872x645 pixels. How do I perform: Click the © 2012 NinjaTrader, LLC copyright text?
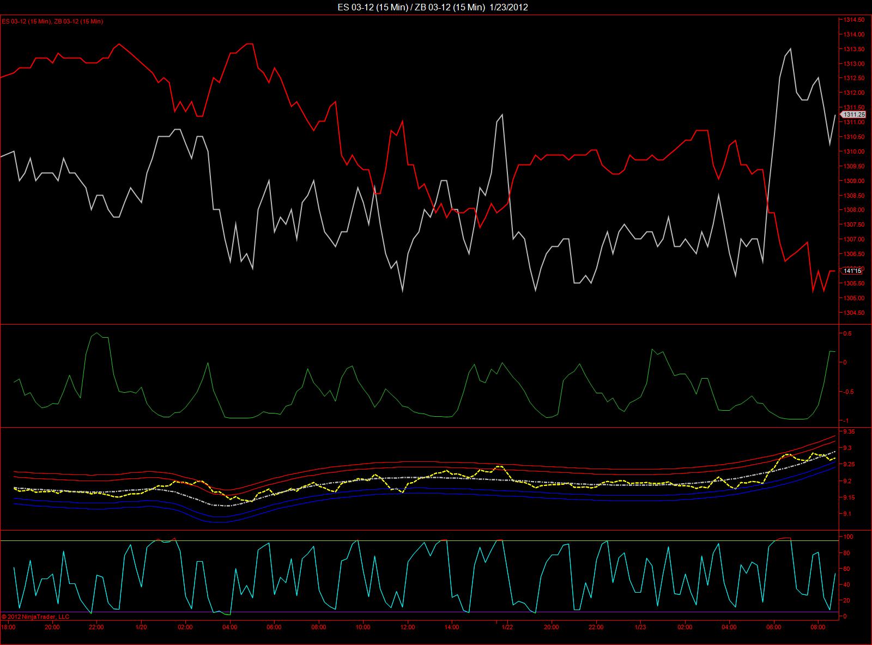(36, 617)
